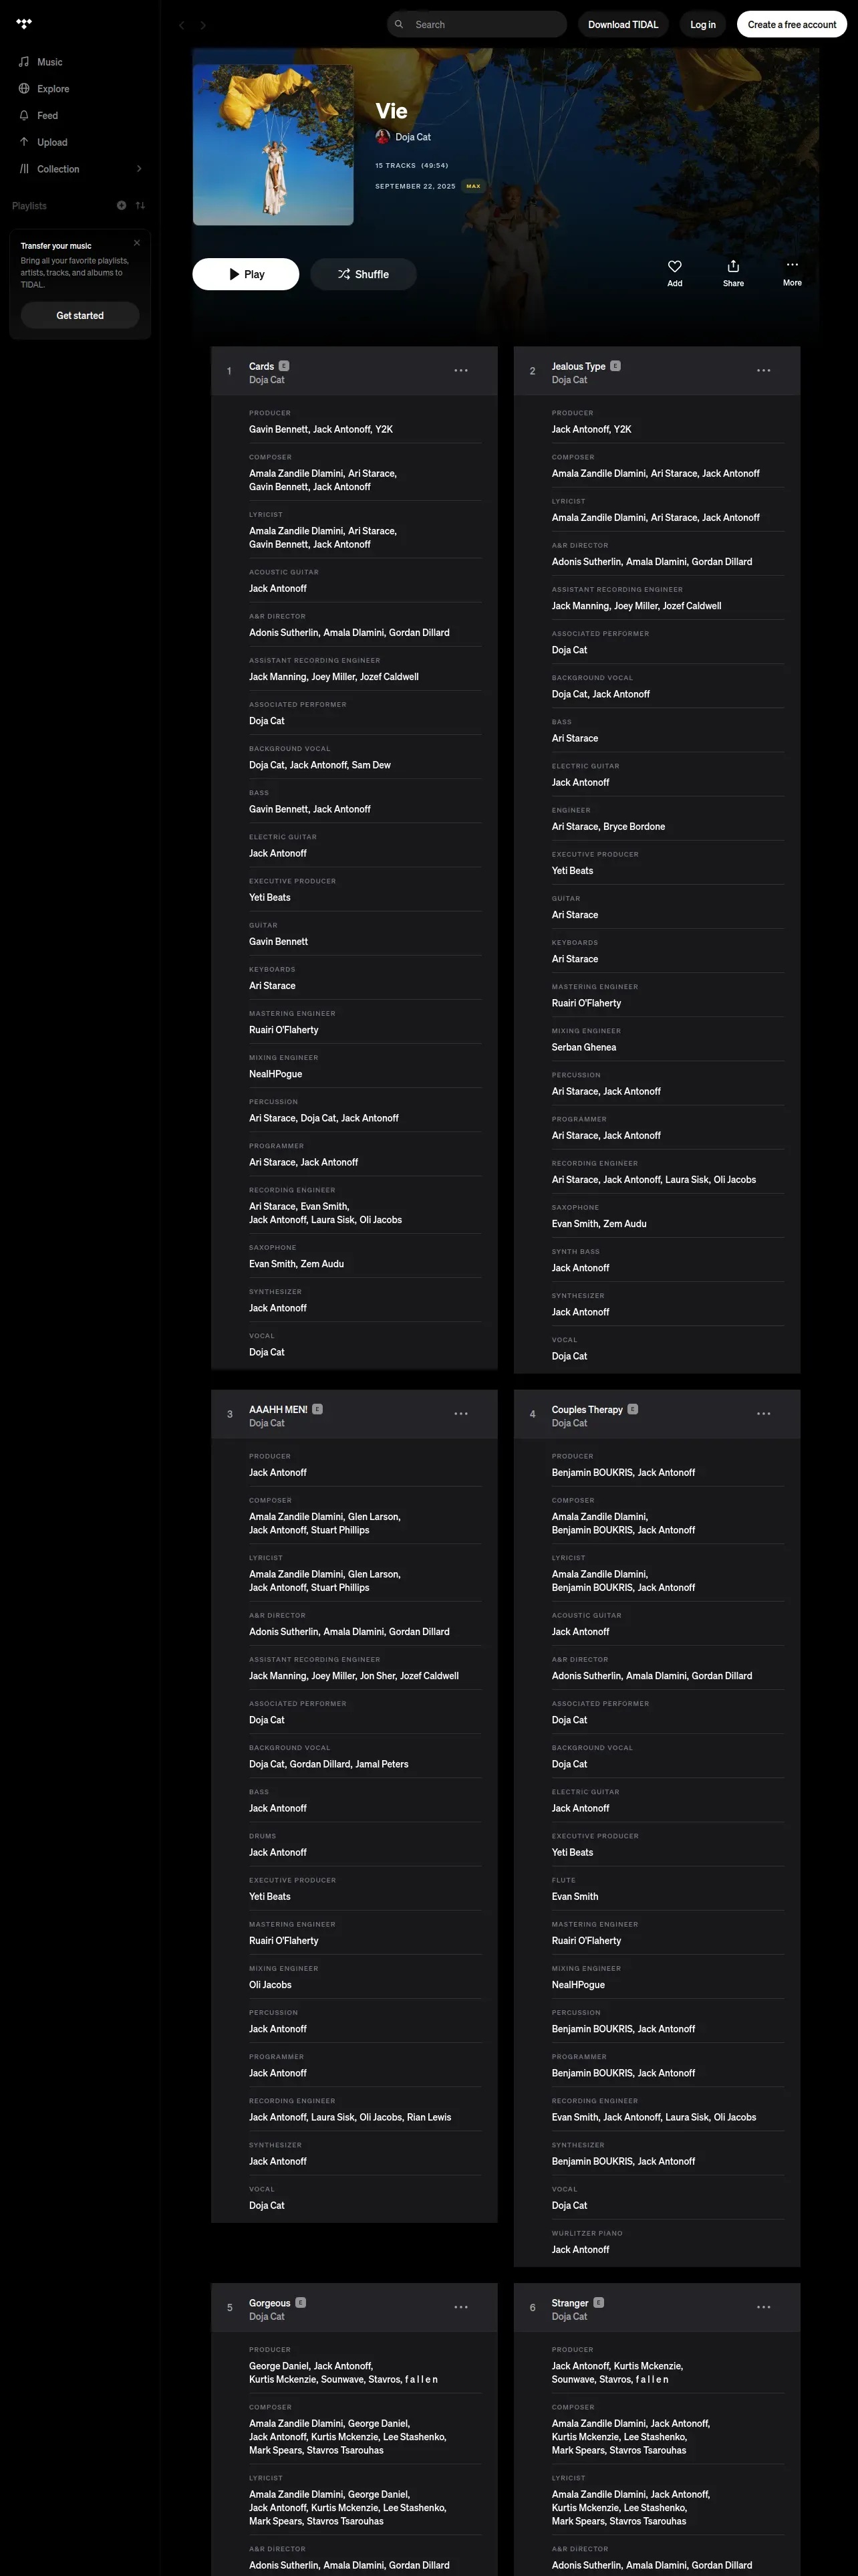The image size is (858, 2576).
Task: Click explicit badge next to Gorgeous
Action: pos(301,2302)
